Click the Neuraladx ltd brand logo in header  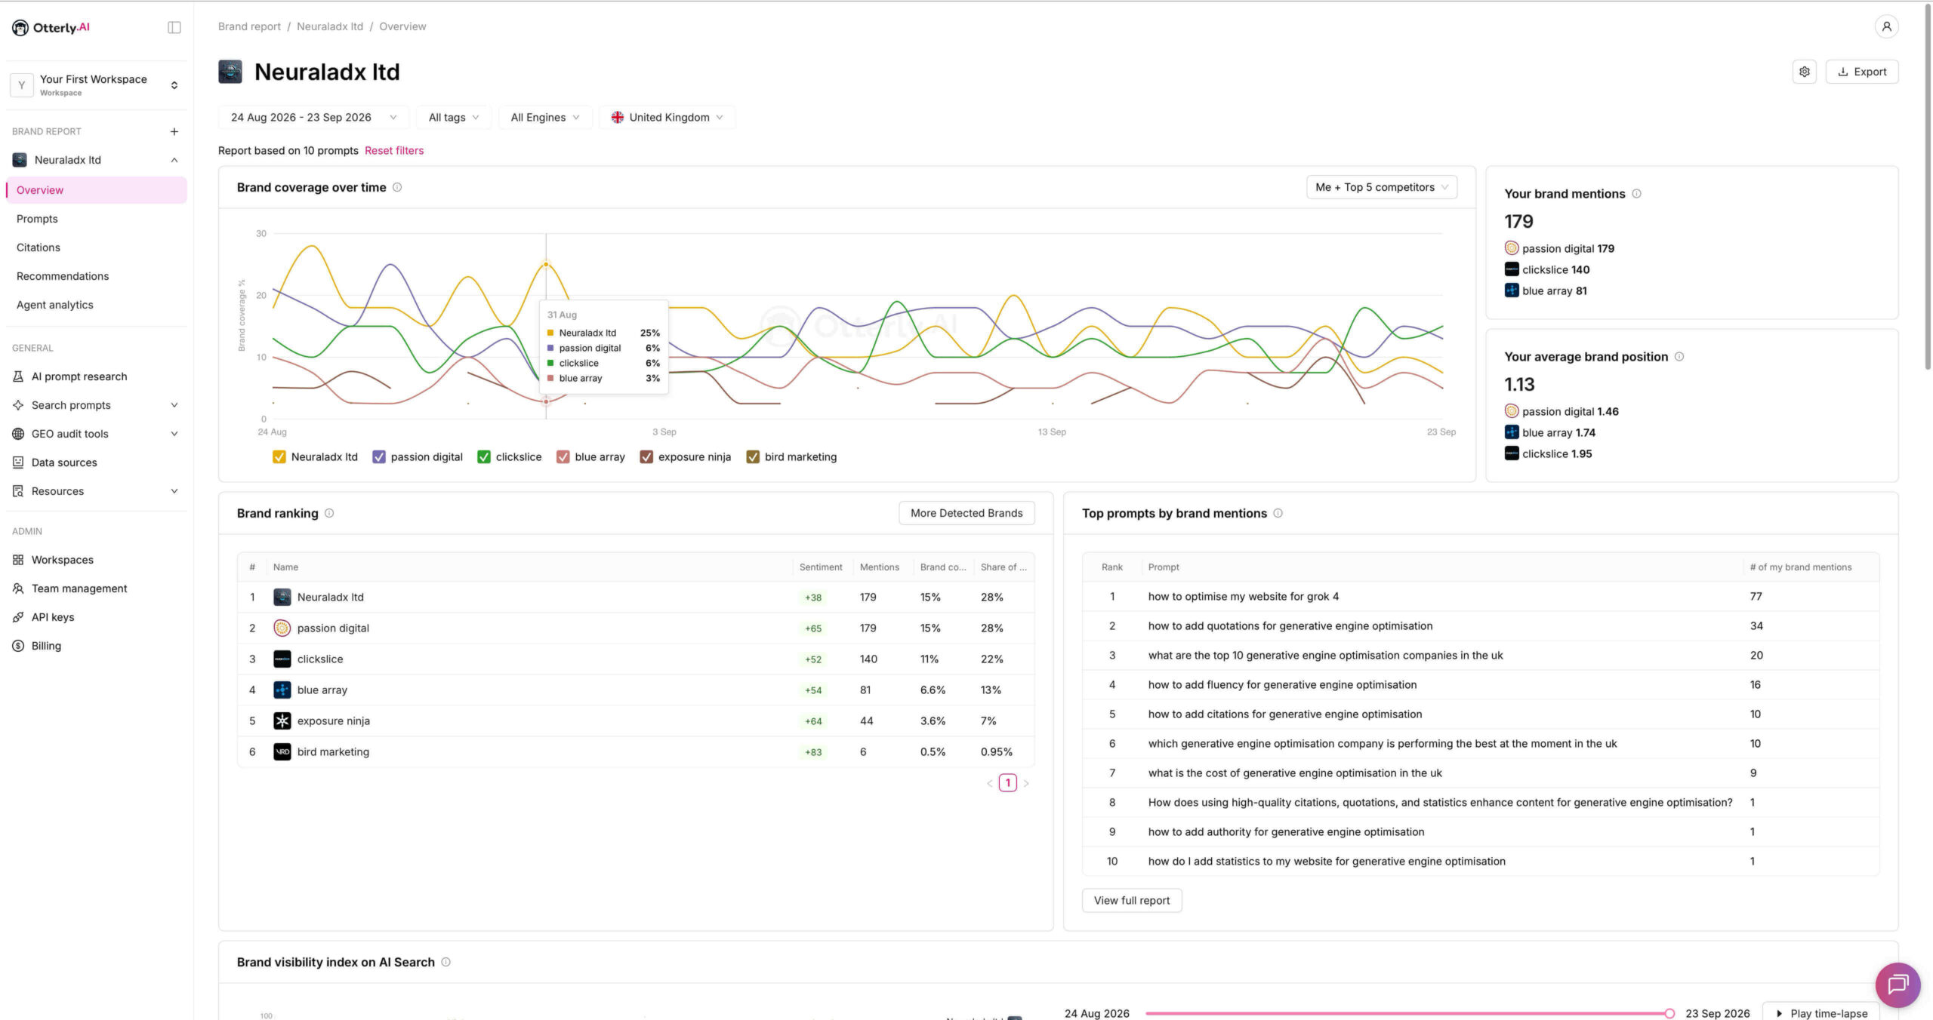pos(230,72)
